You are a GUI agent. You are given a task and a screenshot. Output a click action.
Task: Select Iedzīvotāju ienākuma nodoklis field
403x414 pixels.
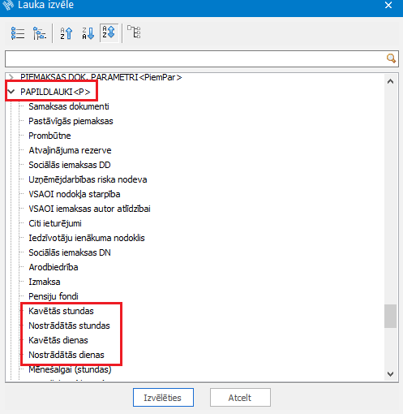[x=87, y=238]
